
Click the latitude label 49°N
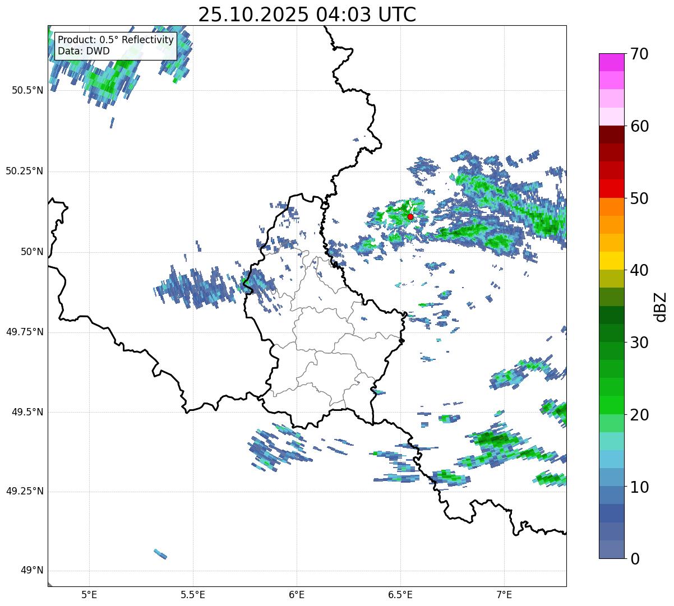pos(33,571)
